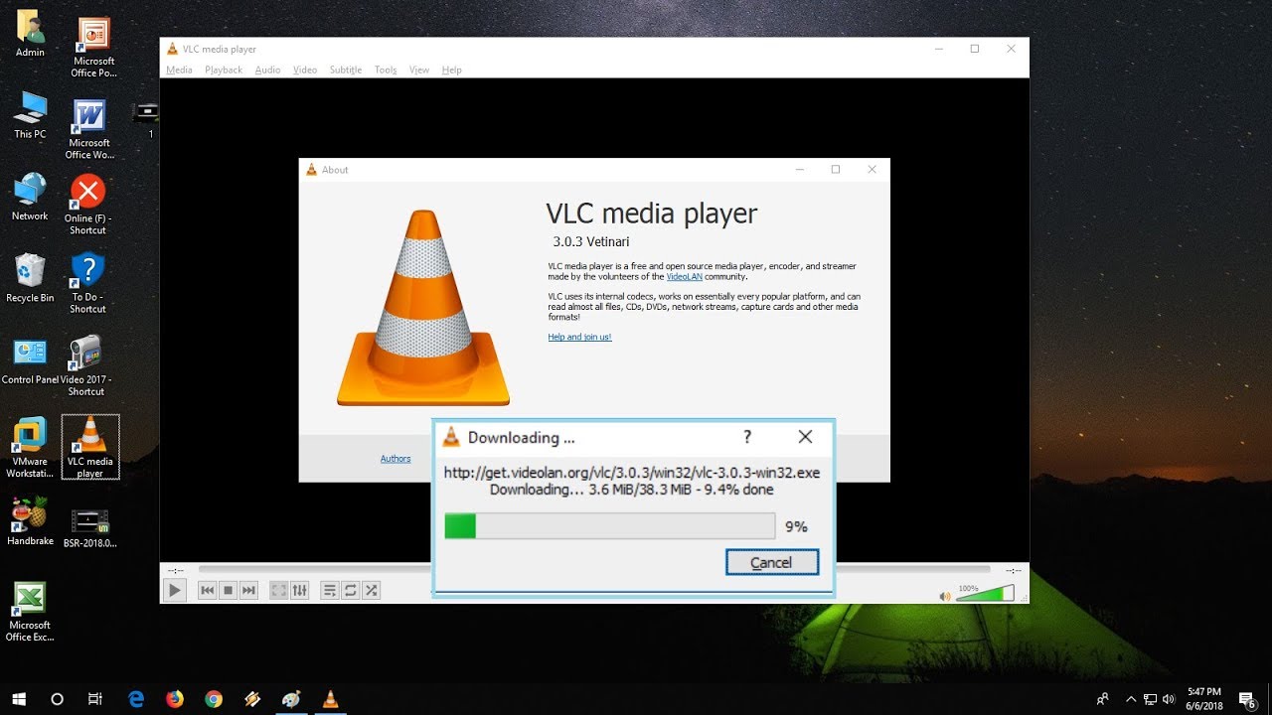Viewport: 1272px width, 715px height.
Task: Open the Audio menu in VLC
Action: [267, 70]
